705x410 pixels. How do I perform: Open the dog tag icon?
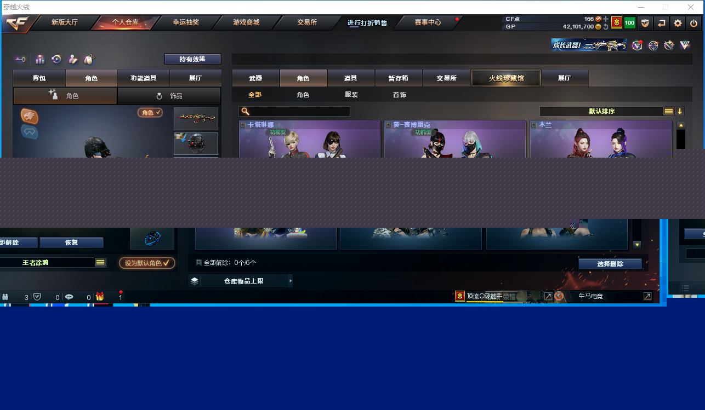click(x=89, y=59)
